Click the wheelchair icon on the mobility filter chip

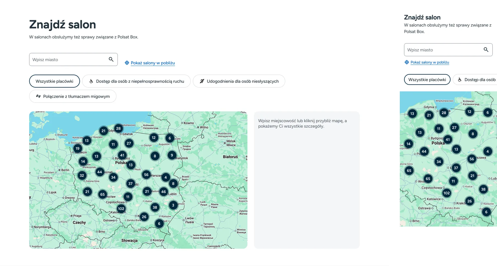click(x=91, y=81)
